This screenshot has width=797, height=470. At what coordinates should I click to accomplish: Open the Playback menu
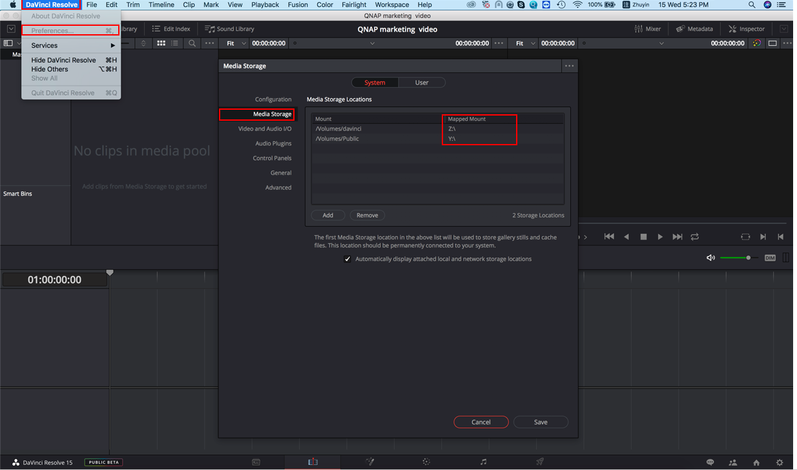(x=265, y=5)
